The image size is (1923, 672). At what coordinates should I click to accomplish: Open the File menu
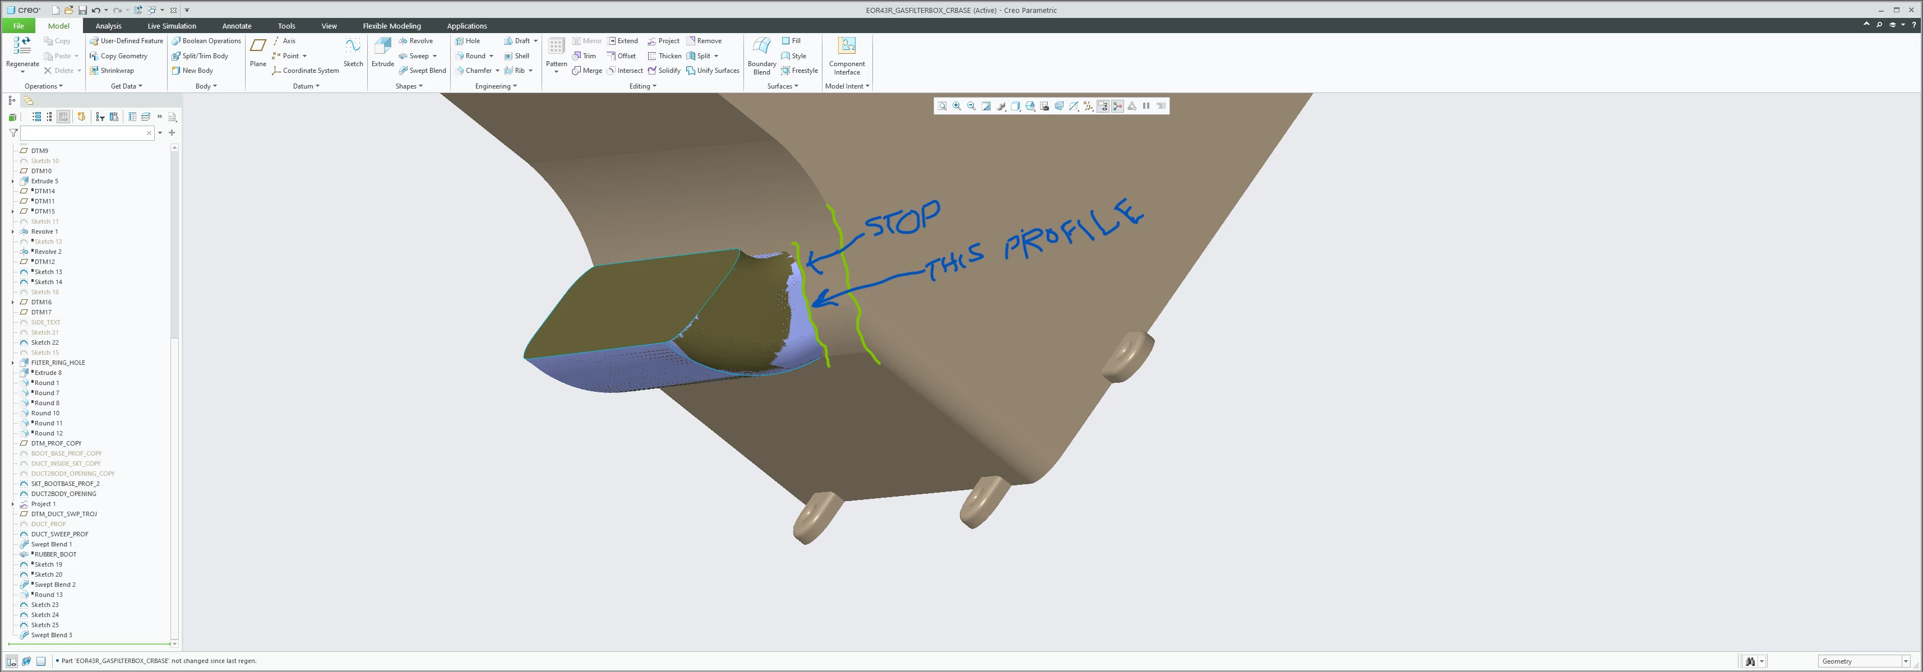coord(18,26)
